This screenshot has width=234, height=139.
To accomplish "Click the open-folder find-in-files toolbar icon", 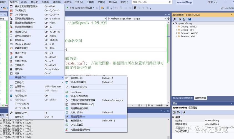I will click(102, 8).
